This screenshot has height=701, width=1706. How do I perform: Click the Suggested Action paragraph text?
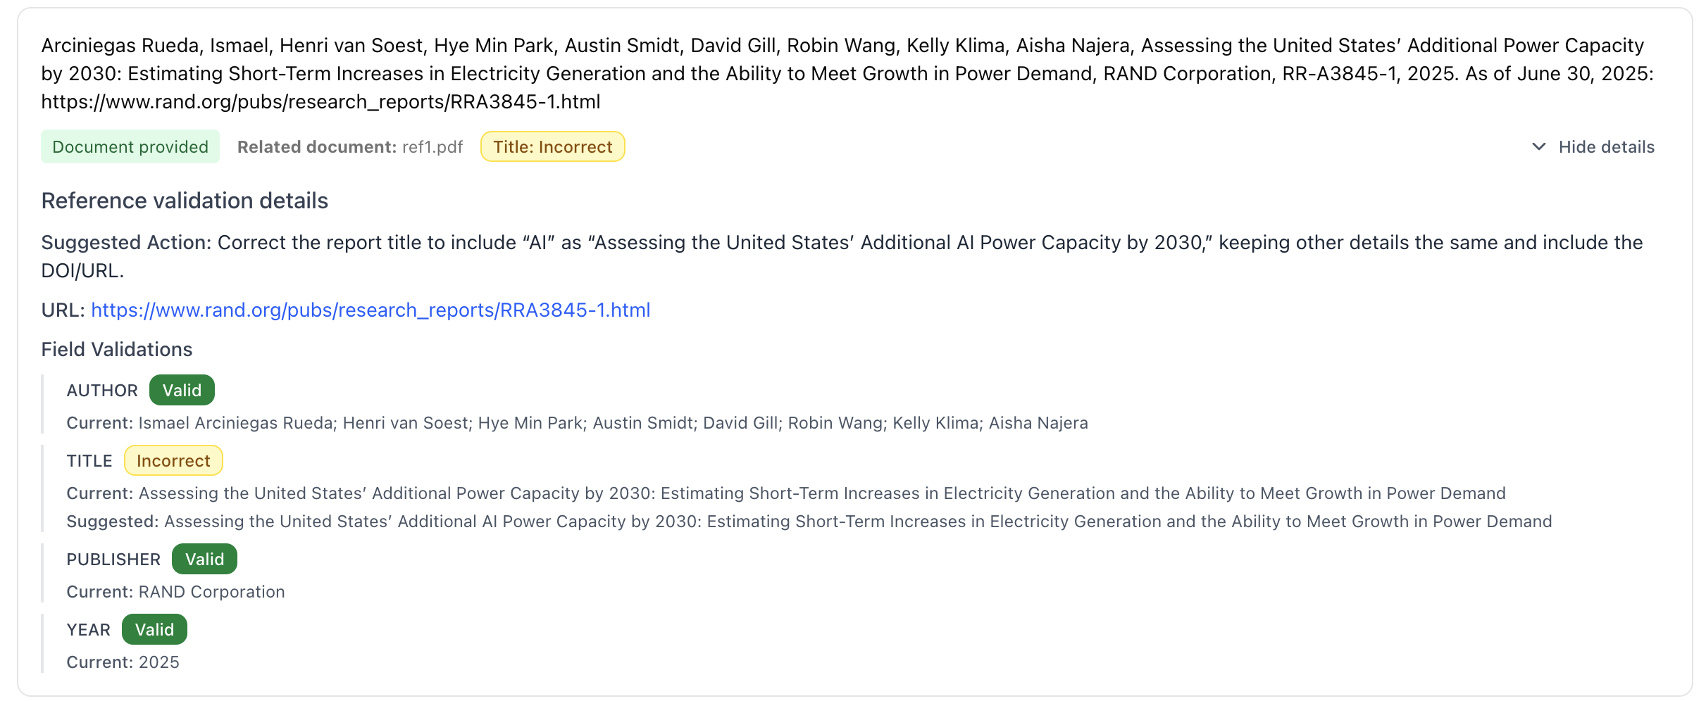(x=841, y=243)
